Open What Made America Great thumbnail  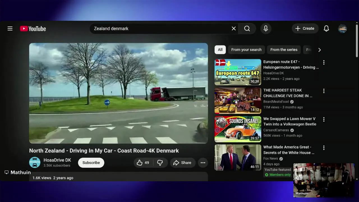(238, 157)
